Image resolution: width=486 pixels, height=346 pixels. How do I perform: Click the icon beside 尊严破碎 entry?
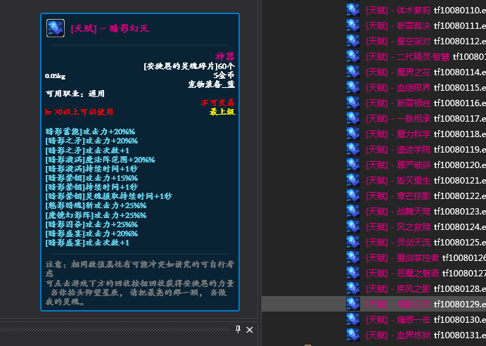(x=353, y=165)
